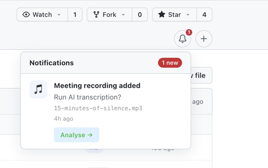Click the 1 new badge
This screenshot has width=268, height=168.
pos(170,63)
